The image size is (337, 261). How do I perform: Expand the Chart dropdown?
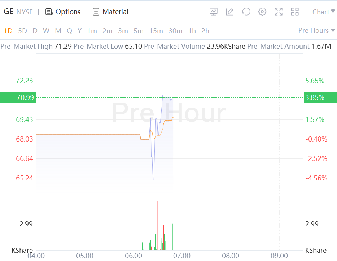(x=324, y=12)
